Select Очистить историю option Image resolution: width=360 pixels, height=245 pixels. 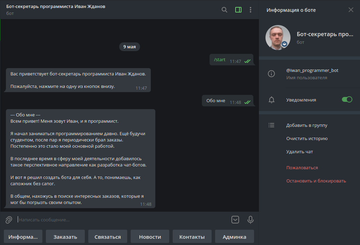click(x=307, y=138)
